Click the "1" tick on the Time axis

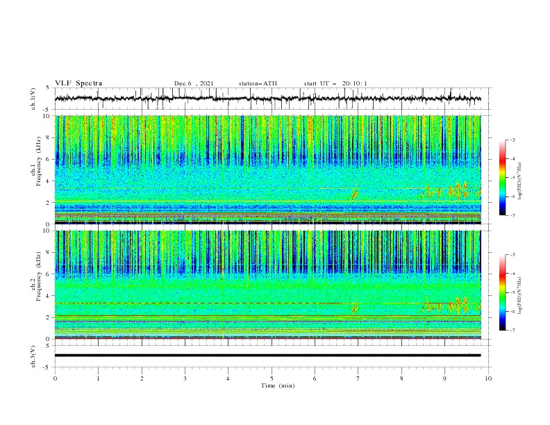[98, 378]
